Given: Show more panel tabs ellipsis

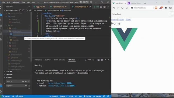Looking at the screenshot, I should click(x=79, y=60).
